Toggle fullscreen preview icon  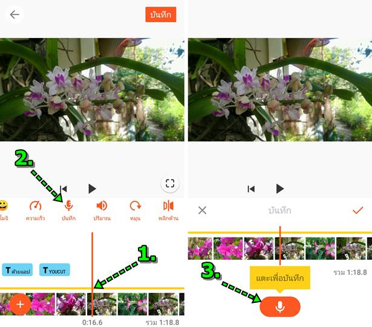tap(170, 183)
